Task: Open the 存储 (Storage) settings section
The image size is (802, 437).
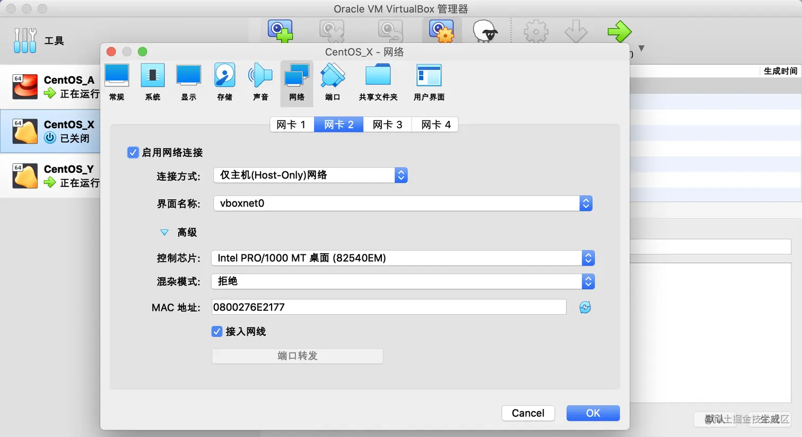Action: [225, 82]
